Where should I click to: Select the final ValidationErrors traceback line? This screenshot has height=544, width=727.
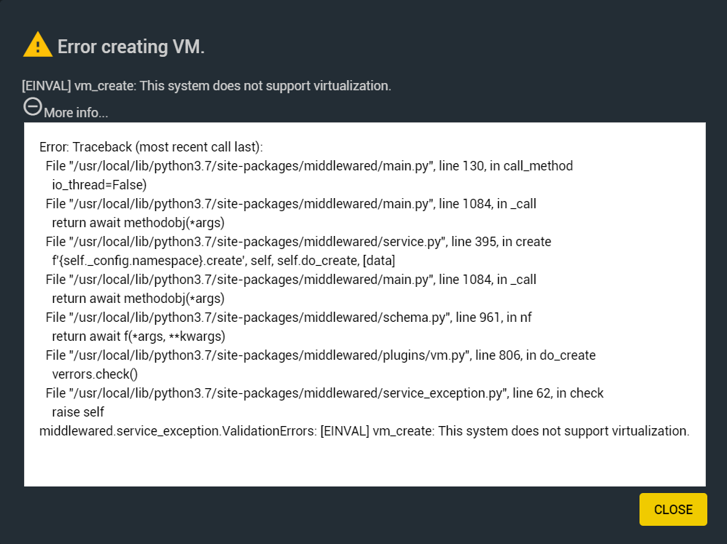[x=365, y=431]
